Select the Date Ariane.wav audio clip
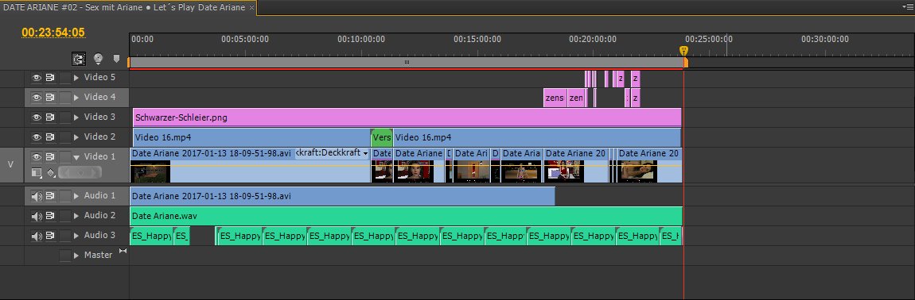Image resolution: width=915 pixels, height=300 pixels. (x=406, y=216)
